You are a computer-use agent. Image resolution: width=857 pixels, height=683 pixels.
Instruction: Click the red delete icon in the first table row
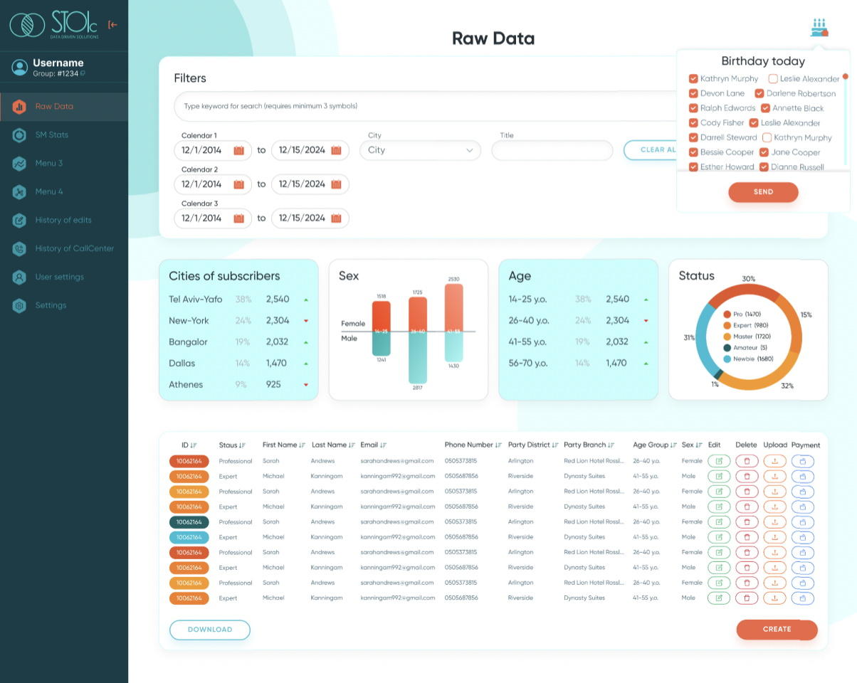[x=747, y=461]
